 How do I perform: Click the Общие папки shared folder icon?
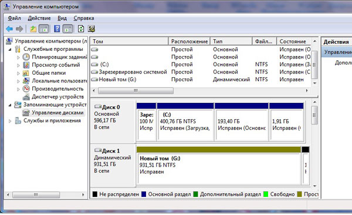pyautogui.click(x=26, y=73)
